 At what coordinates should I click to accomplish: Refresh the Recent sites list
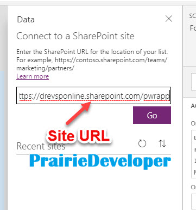click(142, 143)
